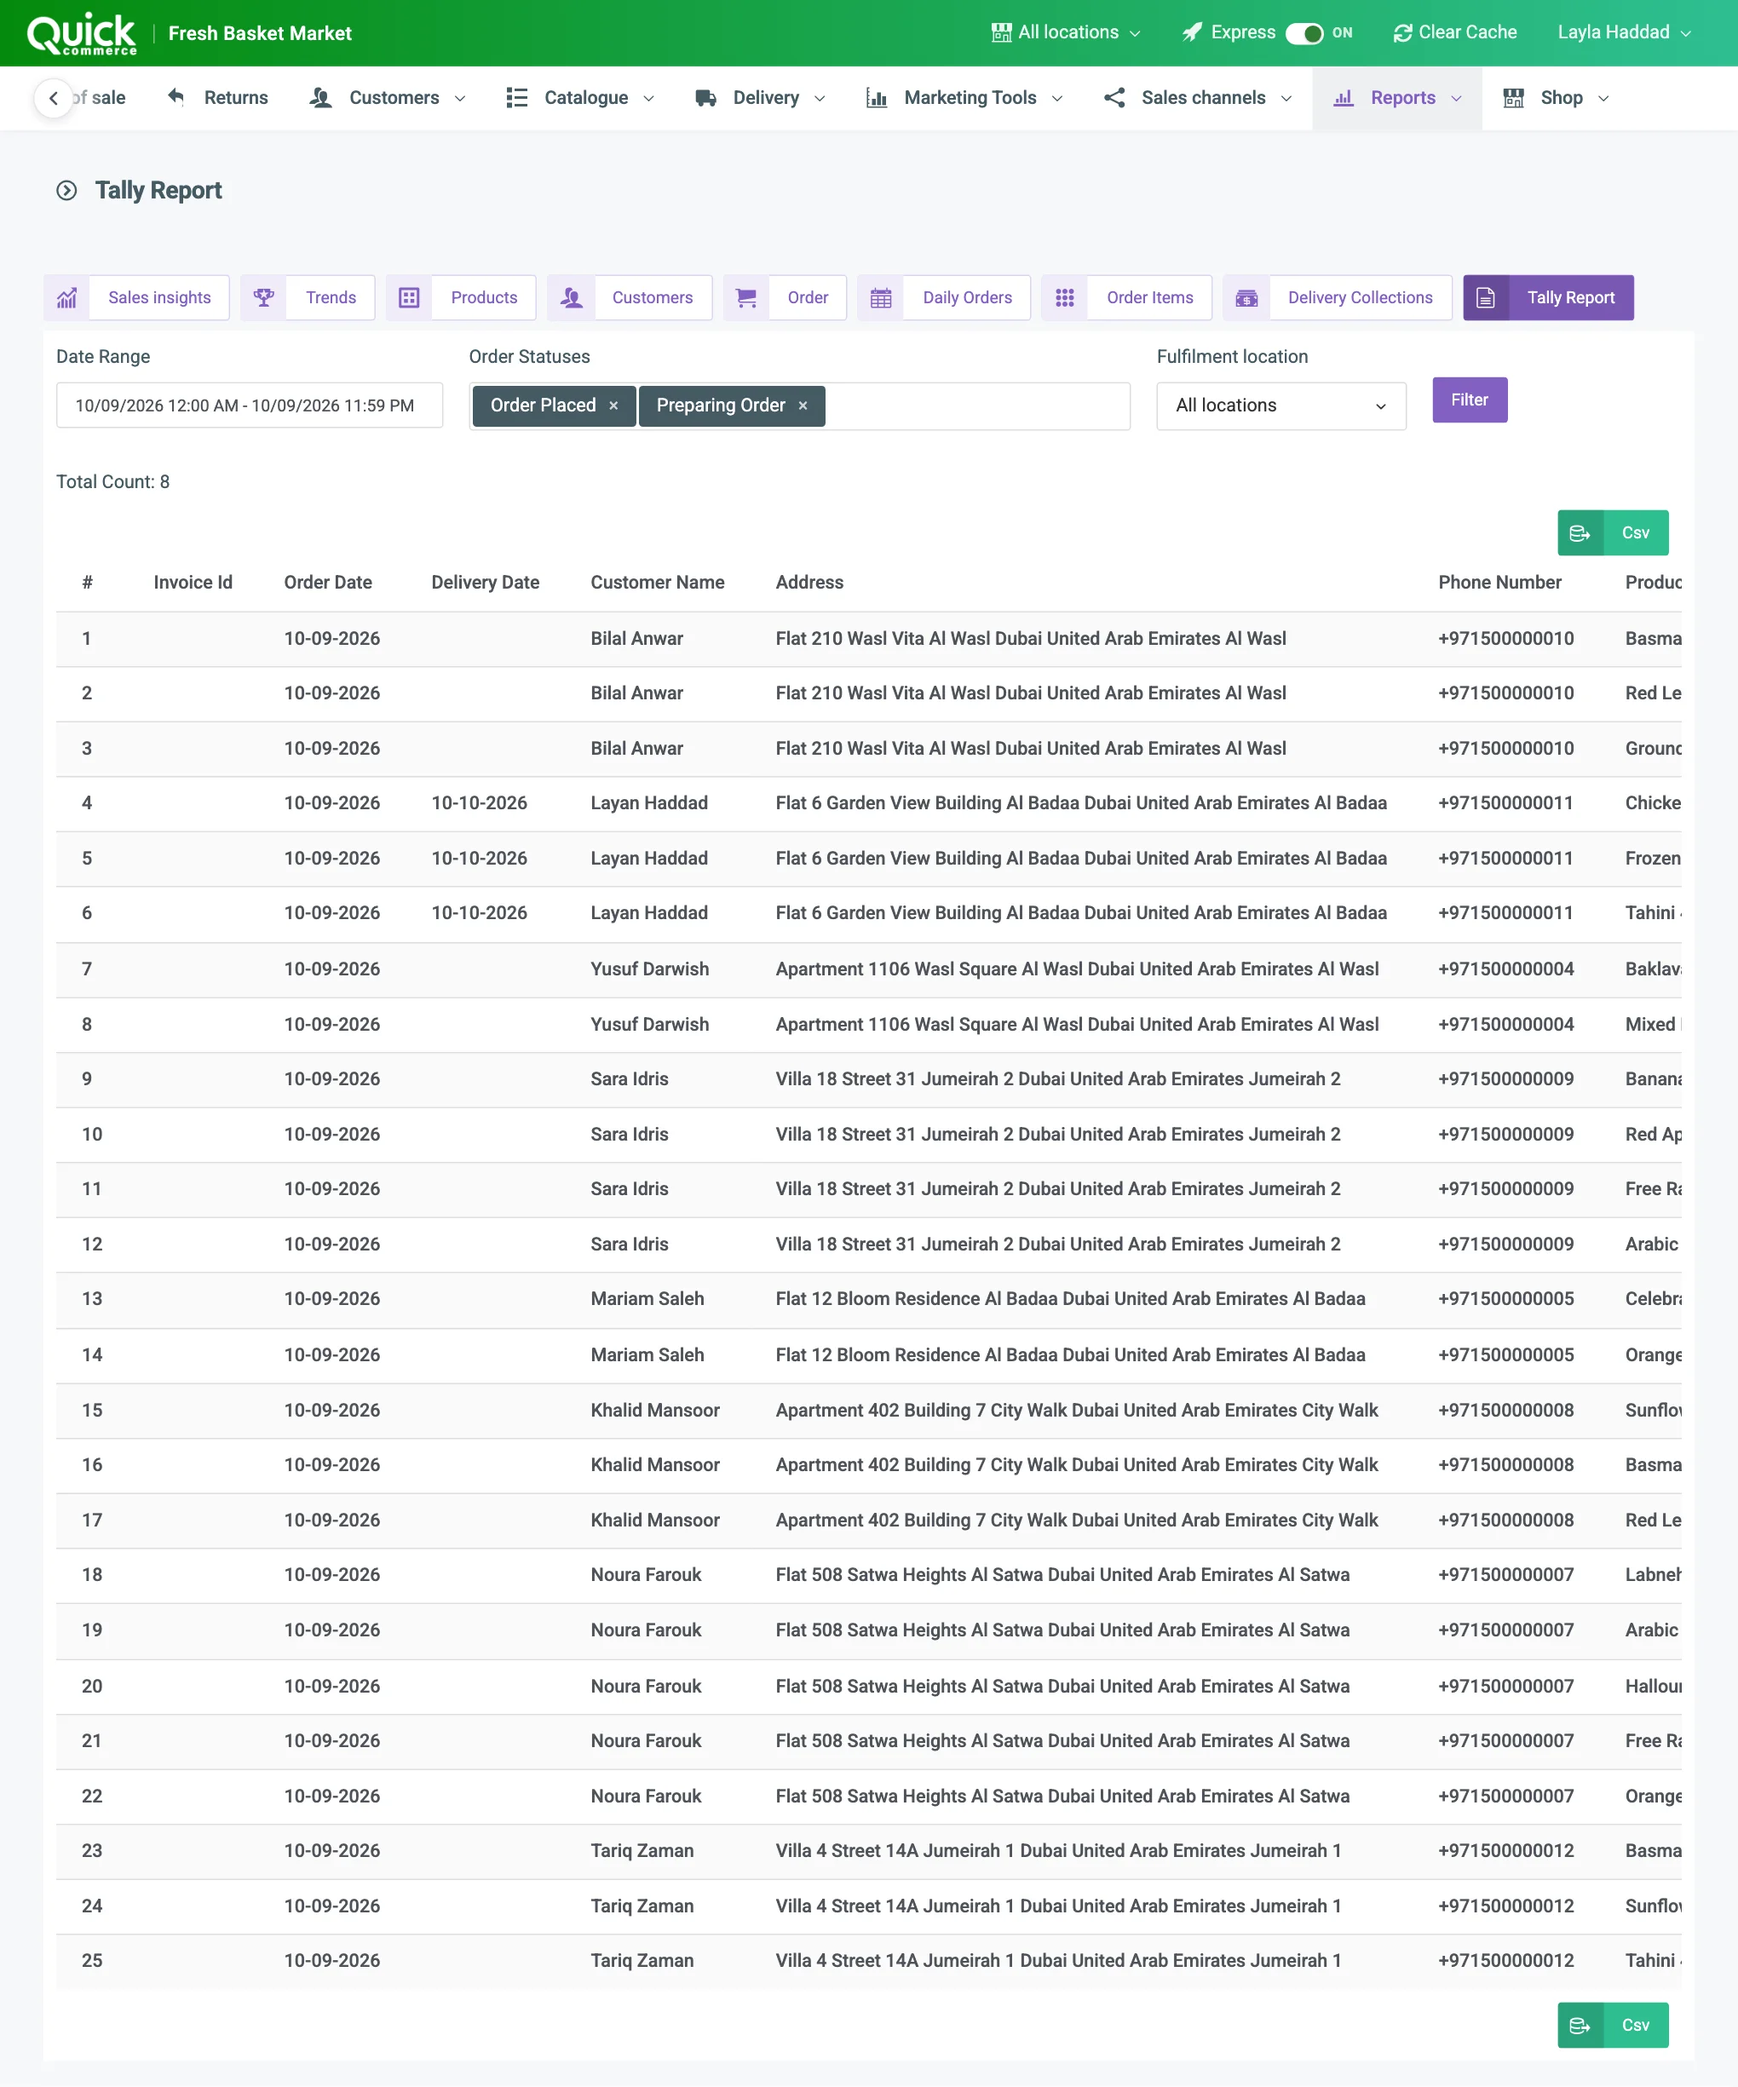Remove the Order Placed status tag
Viewport: 1738px width, 2087px height.
pyautogui.click(x=613, y=405)
